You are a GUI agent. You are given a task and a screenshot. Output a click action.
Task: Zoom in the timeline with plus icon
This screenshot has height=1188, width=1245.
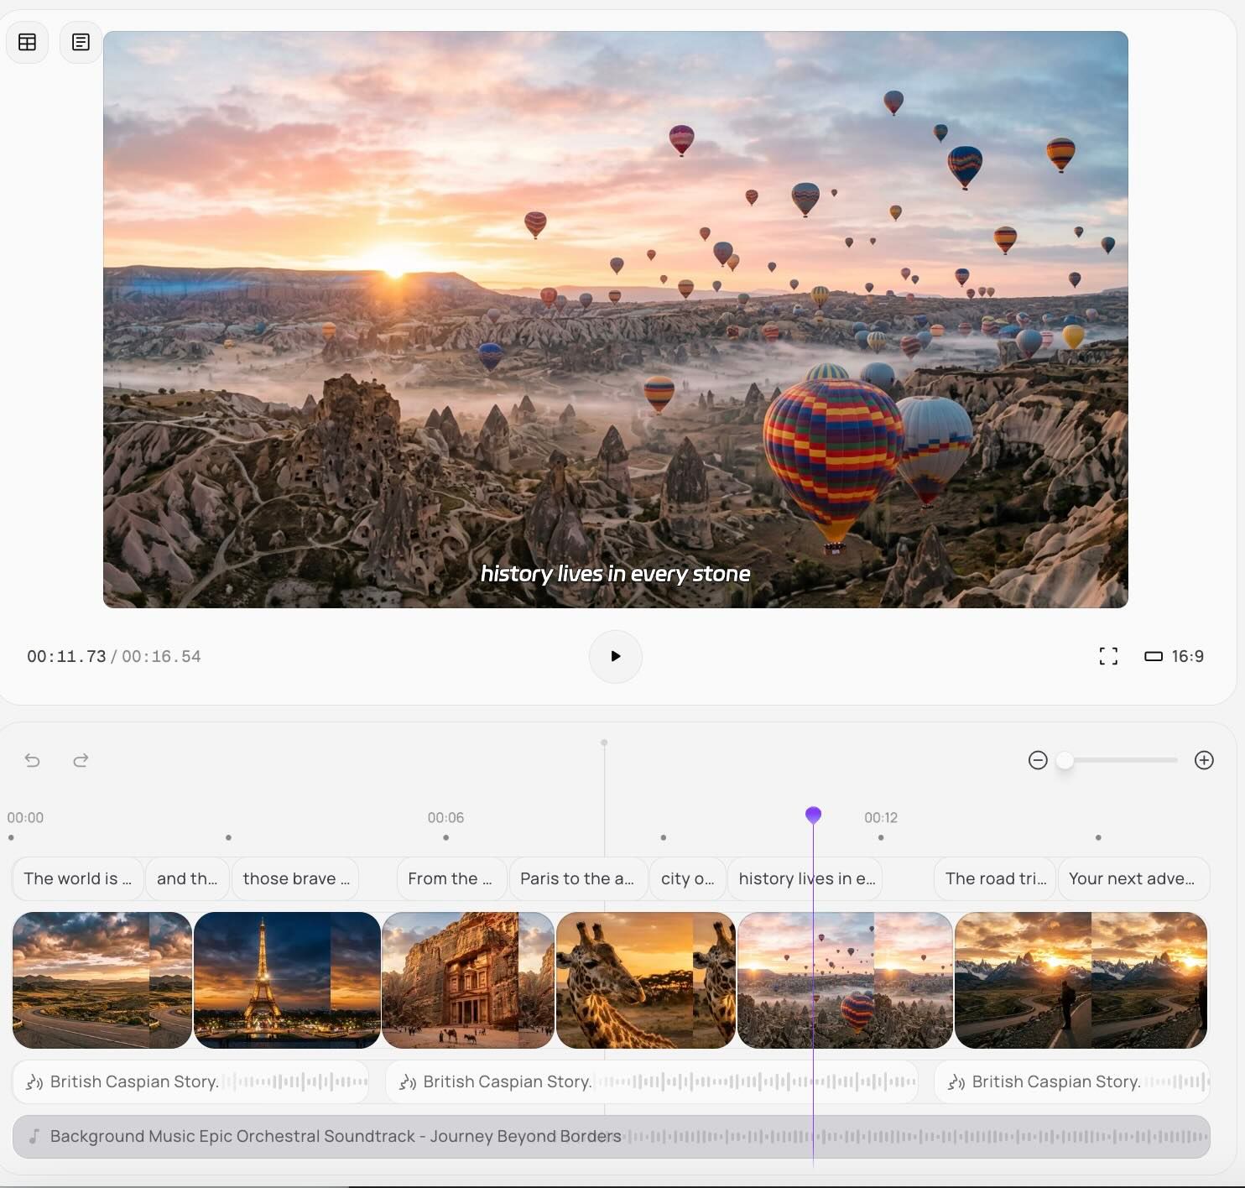click(x=1204, y=760)
